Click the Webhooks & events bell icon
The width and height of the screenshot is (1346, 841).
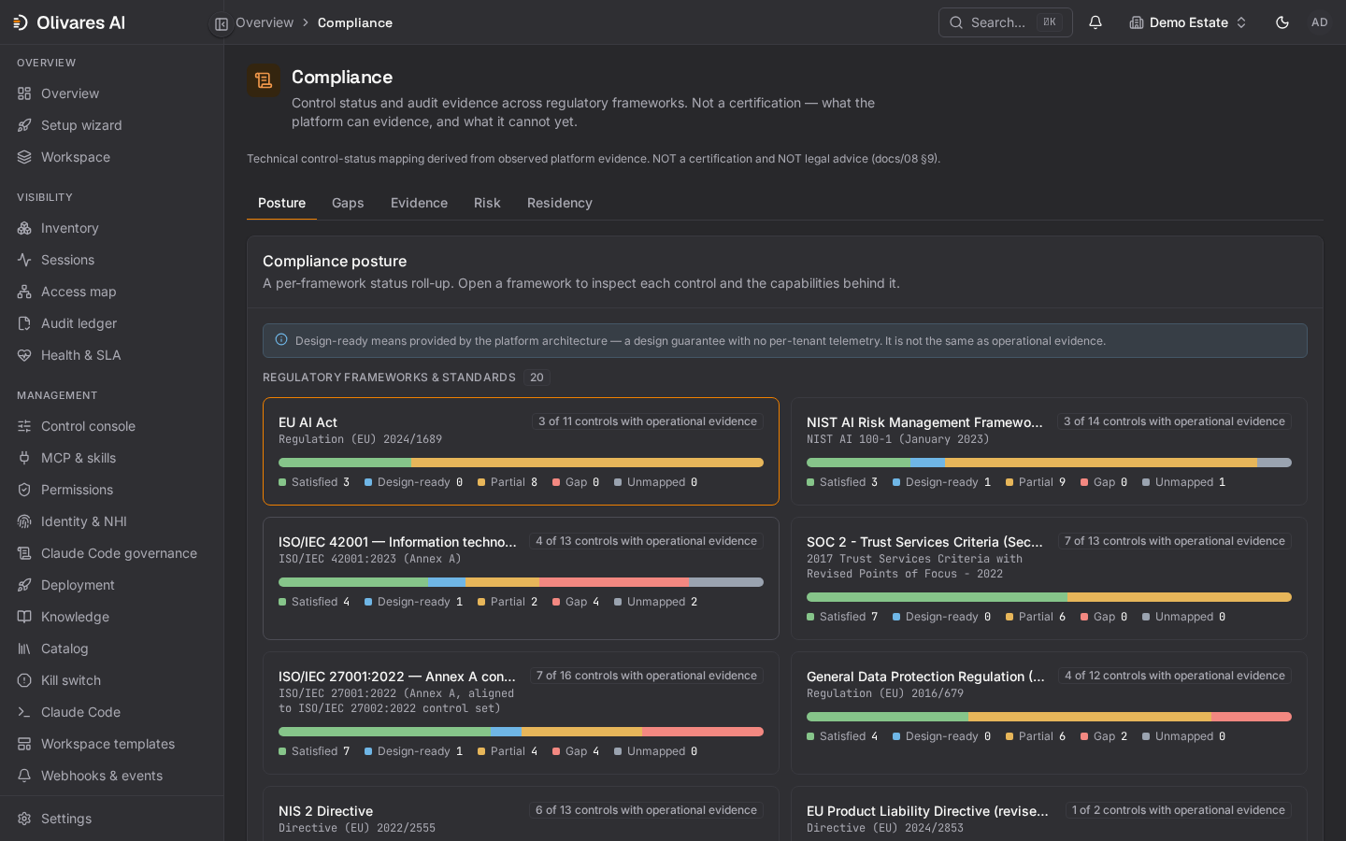(x=24, y=776)
